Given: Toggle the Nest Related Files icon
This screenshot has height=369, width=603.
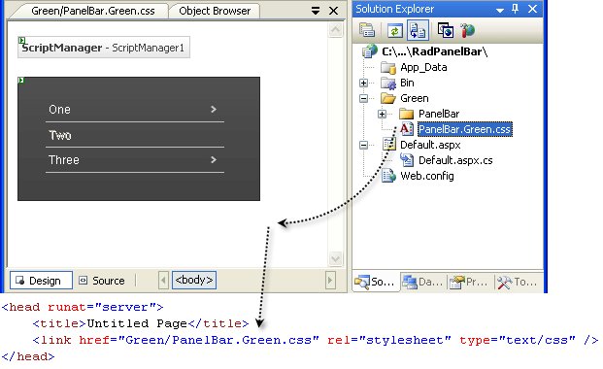Looking at the screenshot, I should click(418, 30).
